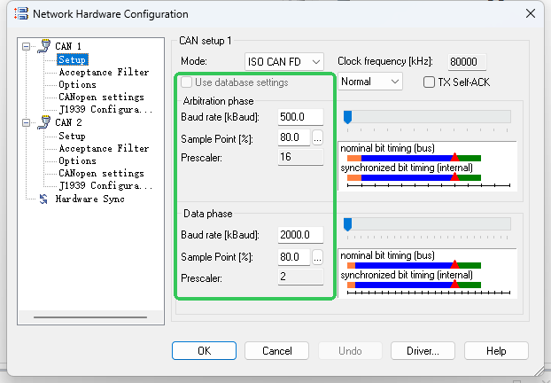
Task: Open the Normal mode dropdown
Action: [x=370, y=82]
